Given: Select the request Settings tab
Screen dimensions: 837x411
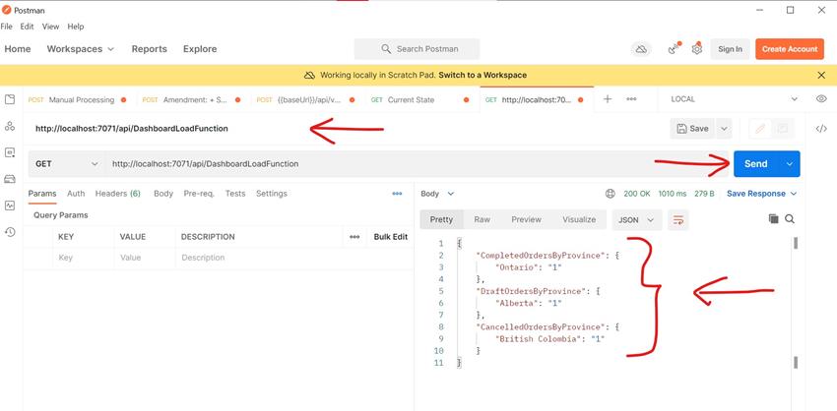Looking at the screenshot, I should pyautogui.click(x=272, y=194).
